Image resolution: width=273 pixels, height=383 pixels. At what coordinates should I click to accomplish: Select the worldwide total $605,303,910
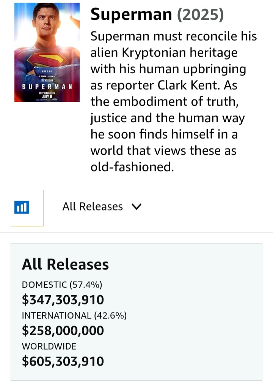tap(63, 361)
